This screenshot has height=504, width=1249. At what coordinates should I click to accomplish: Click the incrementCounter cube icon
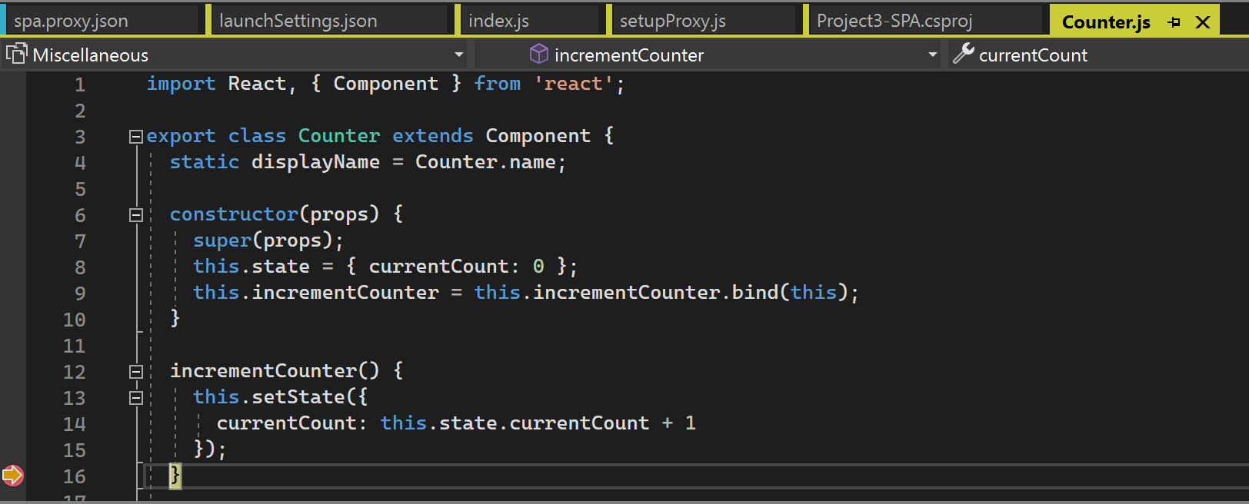click(x=539, y=54)
